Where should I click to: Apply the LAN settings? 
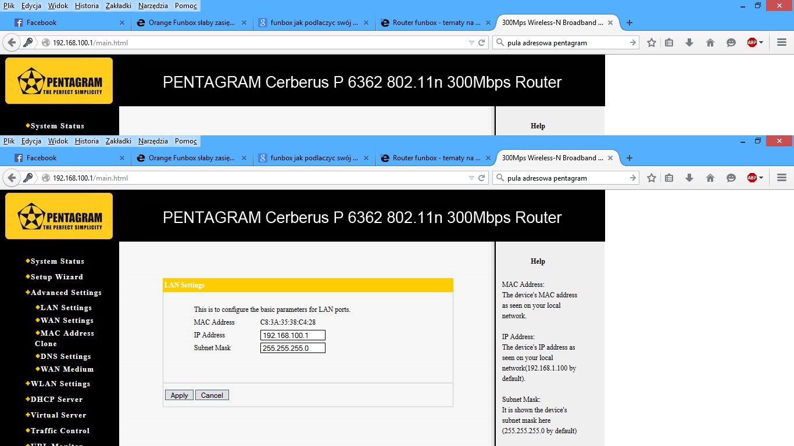coord(179,395)
